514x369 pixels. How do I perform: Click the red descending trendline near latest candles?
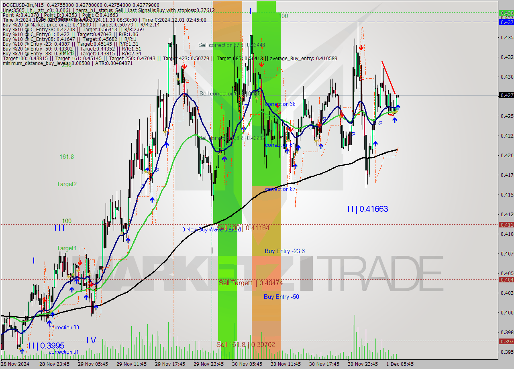pos(388,77)
